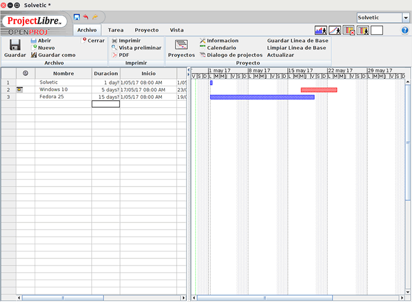Choose Guardar como option
Screen dimensions: 412x302
click(54, 55)
